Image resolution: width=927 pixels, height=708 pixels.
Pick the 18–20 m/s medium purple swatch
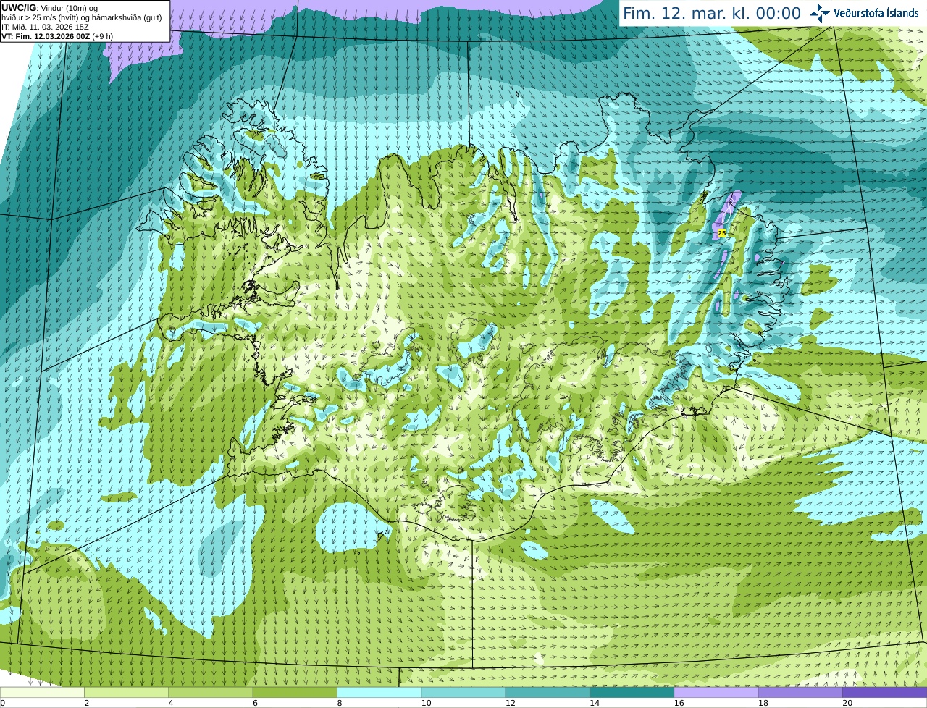click(x=800, y=693)
